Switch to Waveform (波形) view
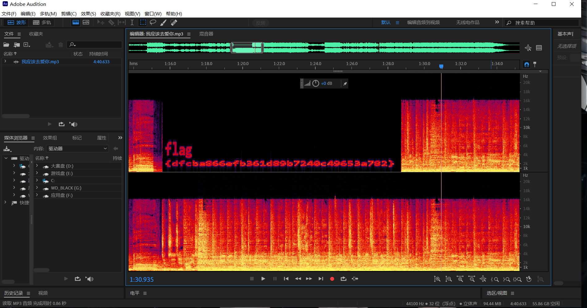587x308 pixels. (x=17, y=23)
